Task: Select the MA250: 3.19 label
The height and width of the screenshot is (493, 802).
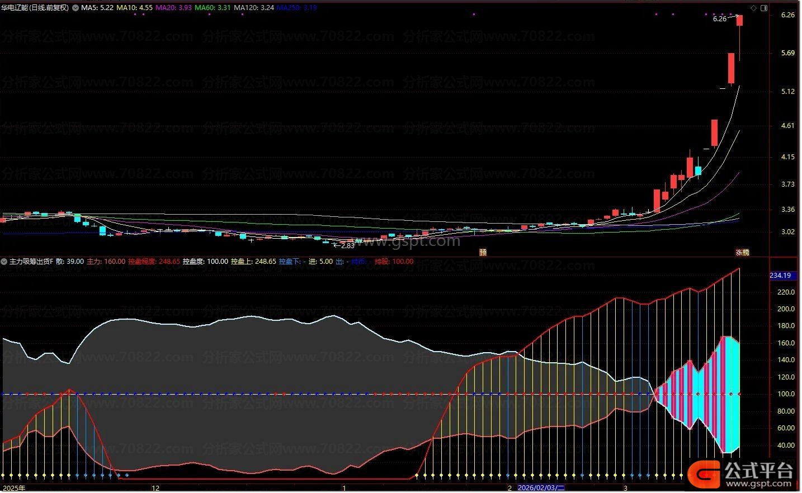Action: [296, 8]
